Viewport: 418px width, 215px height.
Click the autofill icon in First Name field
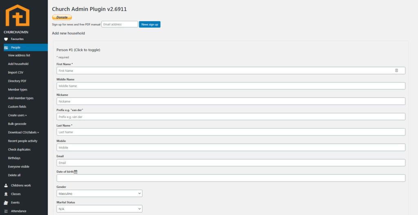tap(396, 71)
